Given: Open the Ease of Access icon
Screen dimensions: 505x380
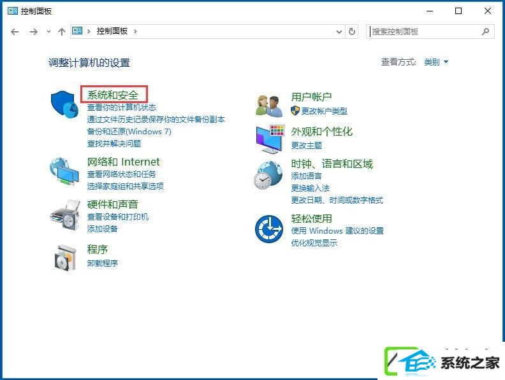Looking at the screenshot, I should tap(269, 229).
